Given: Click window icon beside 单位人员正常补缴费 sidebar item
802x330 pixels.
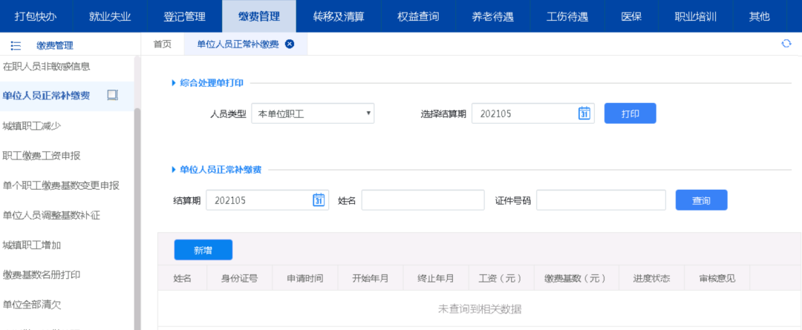Looking at the screenshot, I should tap(113, 95).
